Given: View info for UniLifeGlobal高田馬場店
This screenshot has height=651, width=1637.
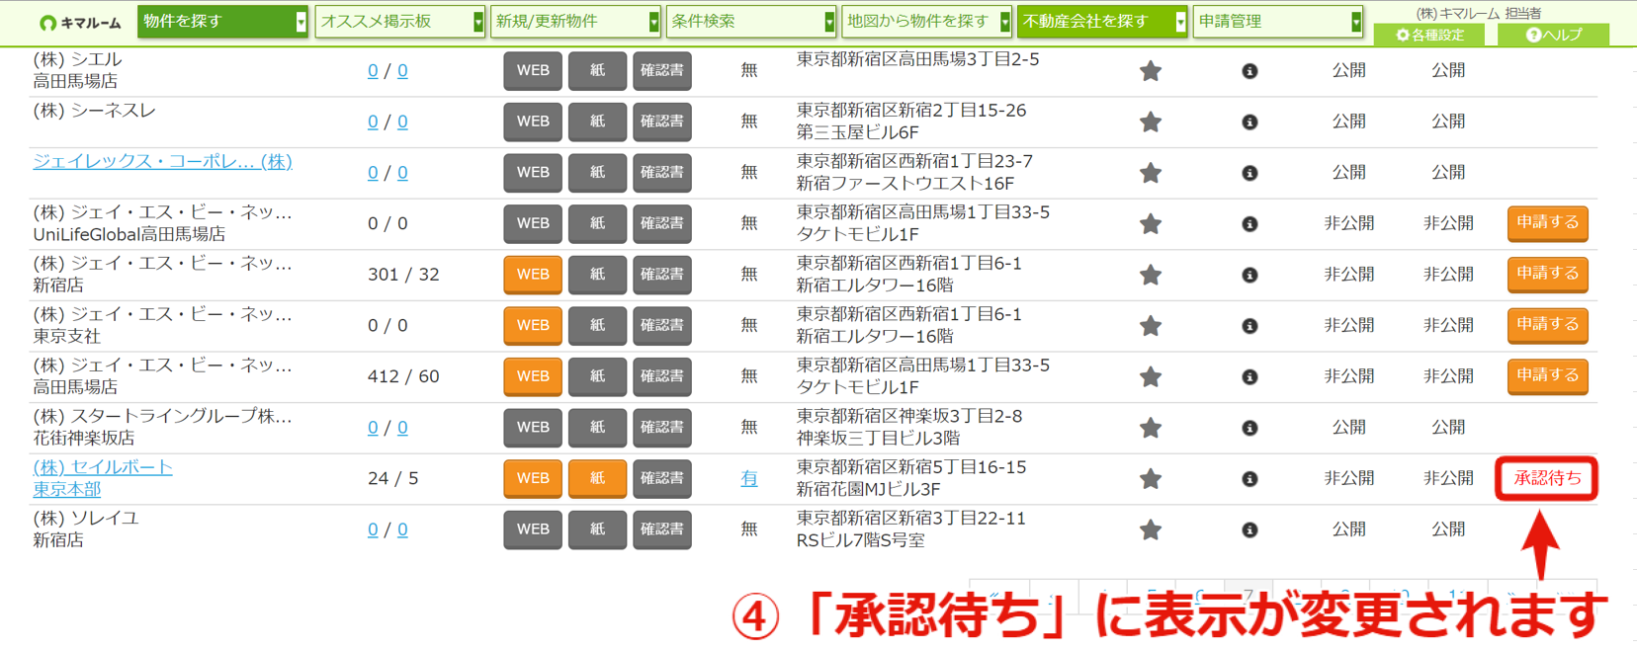Looking at the screenshot, I should [1249, 224].
